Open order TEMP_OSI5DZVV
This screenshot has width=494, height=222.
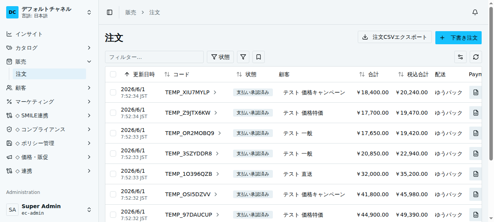pyautogui.click(x=191, y=194)
